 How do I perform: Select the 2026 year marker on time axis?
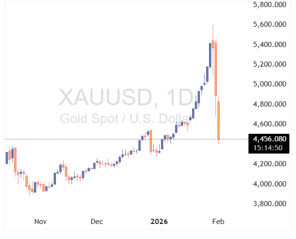pos(159,221)
